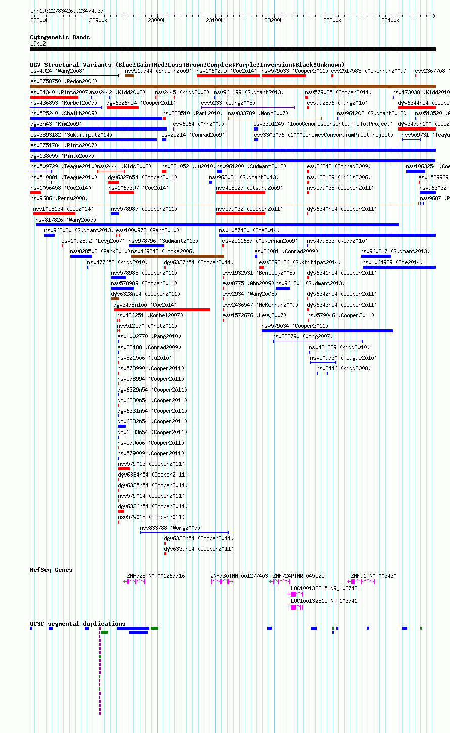
Task: Click variant label esv25214 (Conrad2009)
Action: click(x=193, y=135)
